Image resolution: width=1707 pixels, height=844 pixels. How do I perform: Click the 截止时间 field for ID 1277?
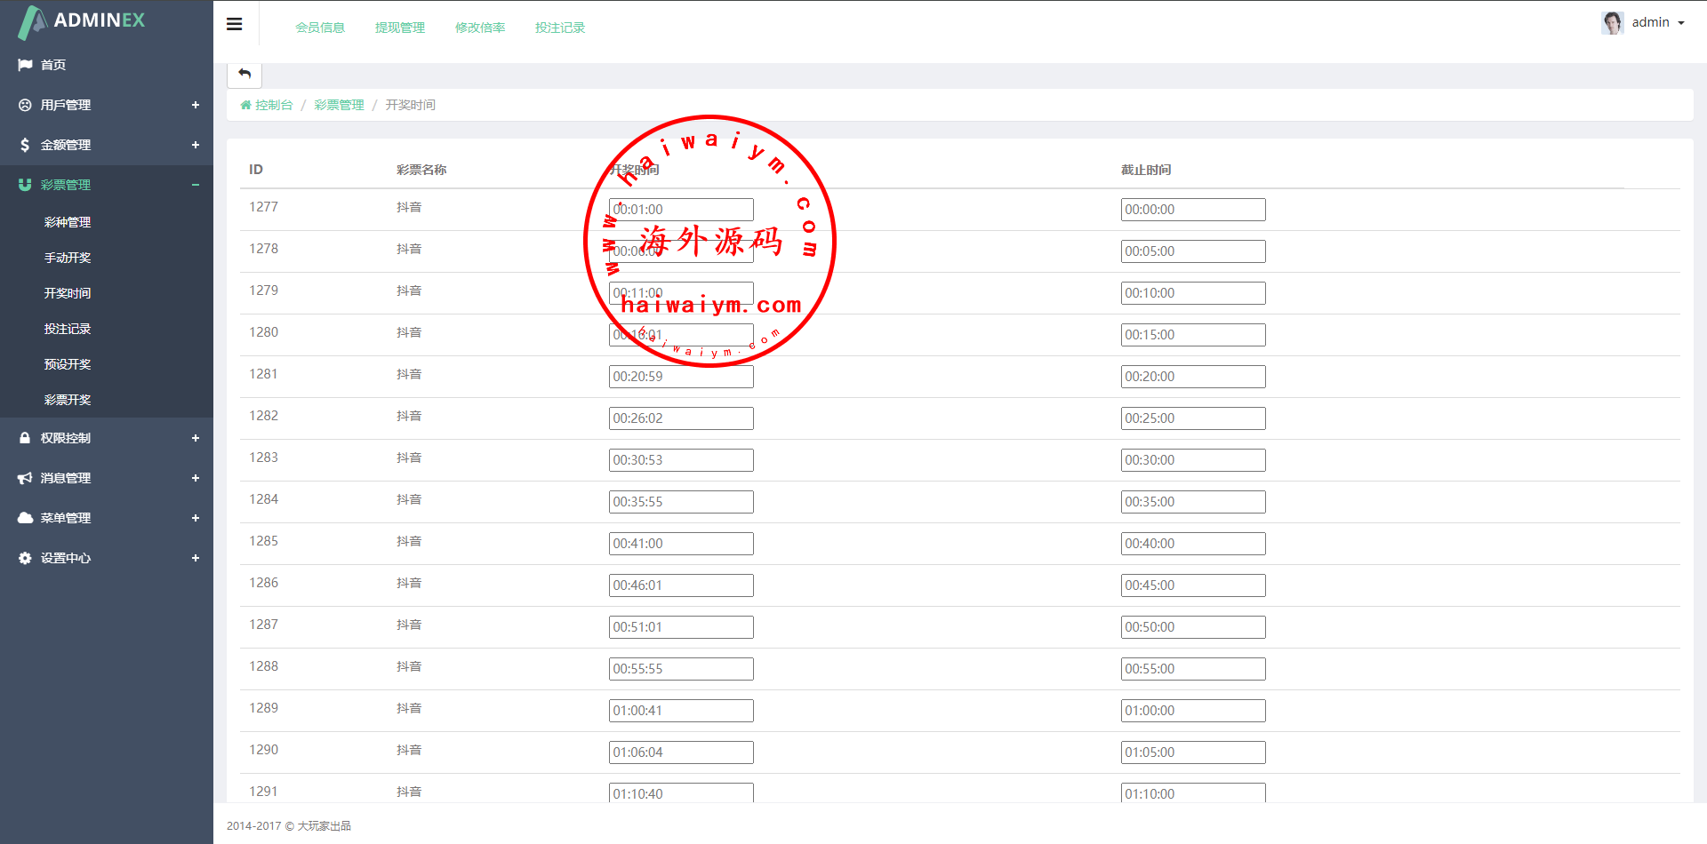tap(1192, 210)
